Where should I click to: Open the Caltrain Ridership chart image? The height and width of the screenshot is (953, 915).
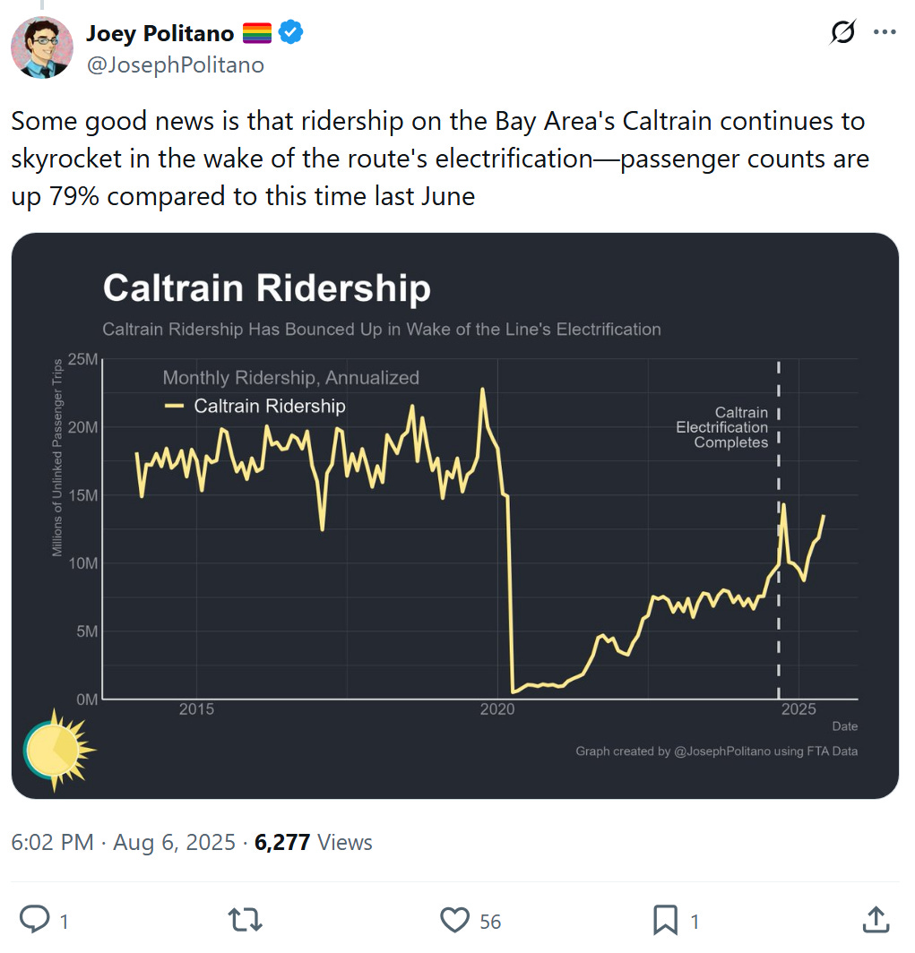[x=454, y=515]
